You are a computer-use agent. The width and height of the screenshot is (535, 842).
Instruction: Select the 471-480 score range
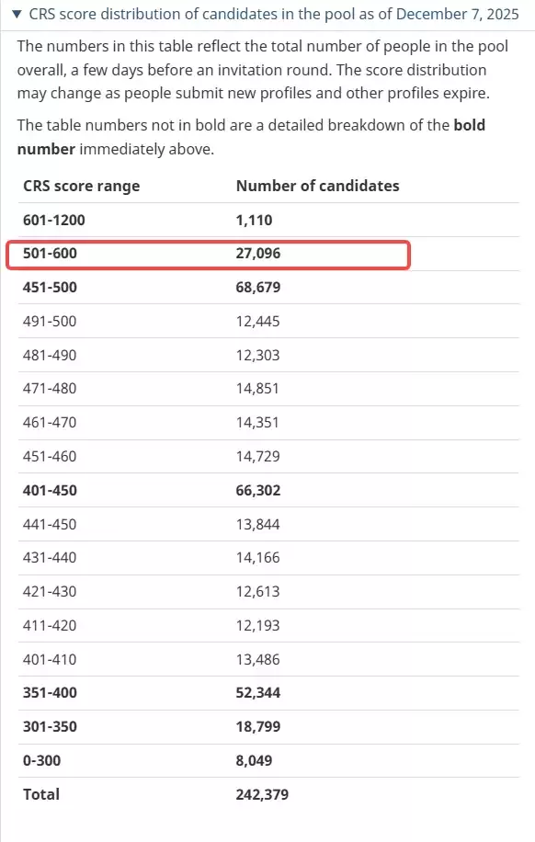point(50,388)
